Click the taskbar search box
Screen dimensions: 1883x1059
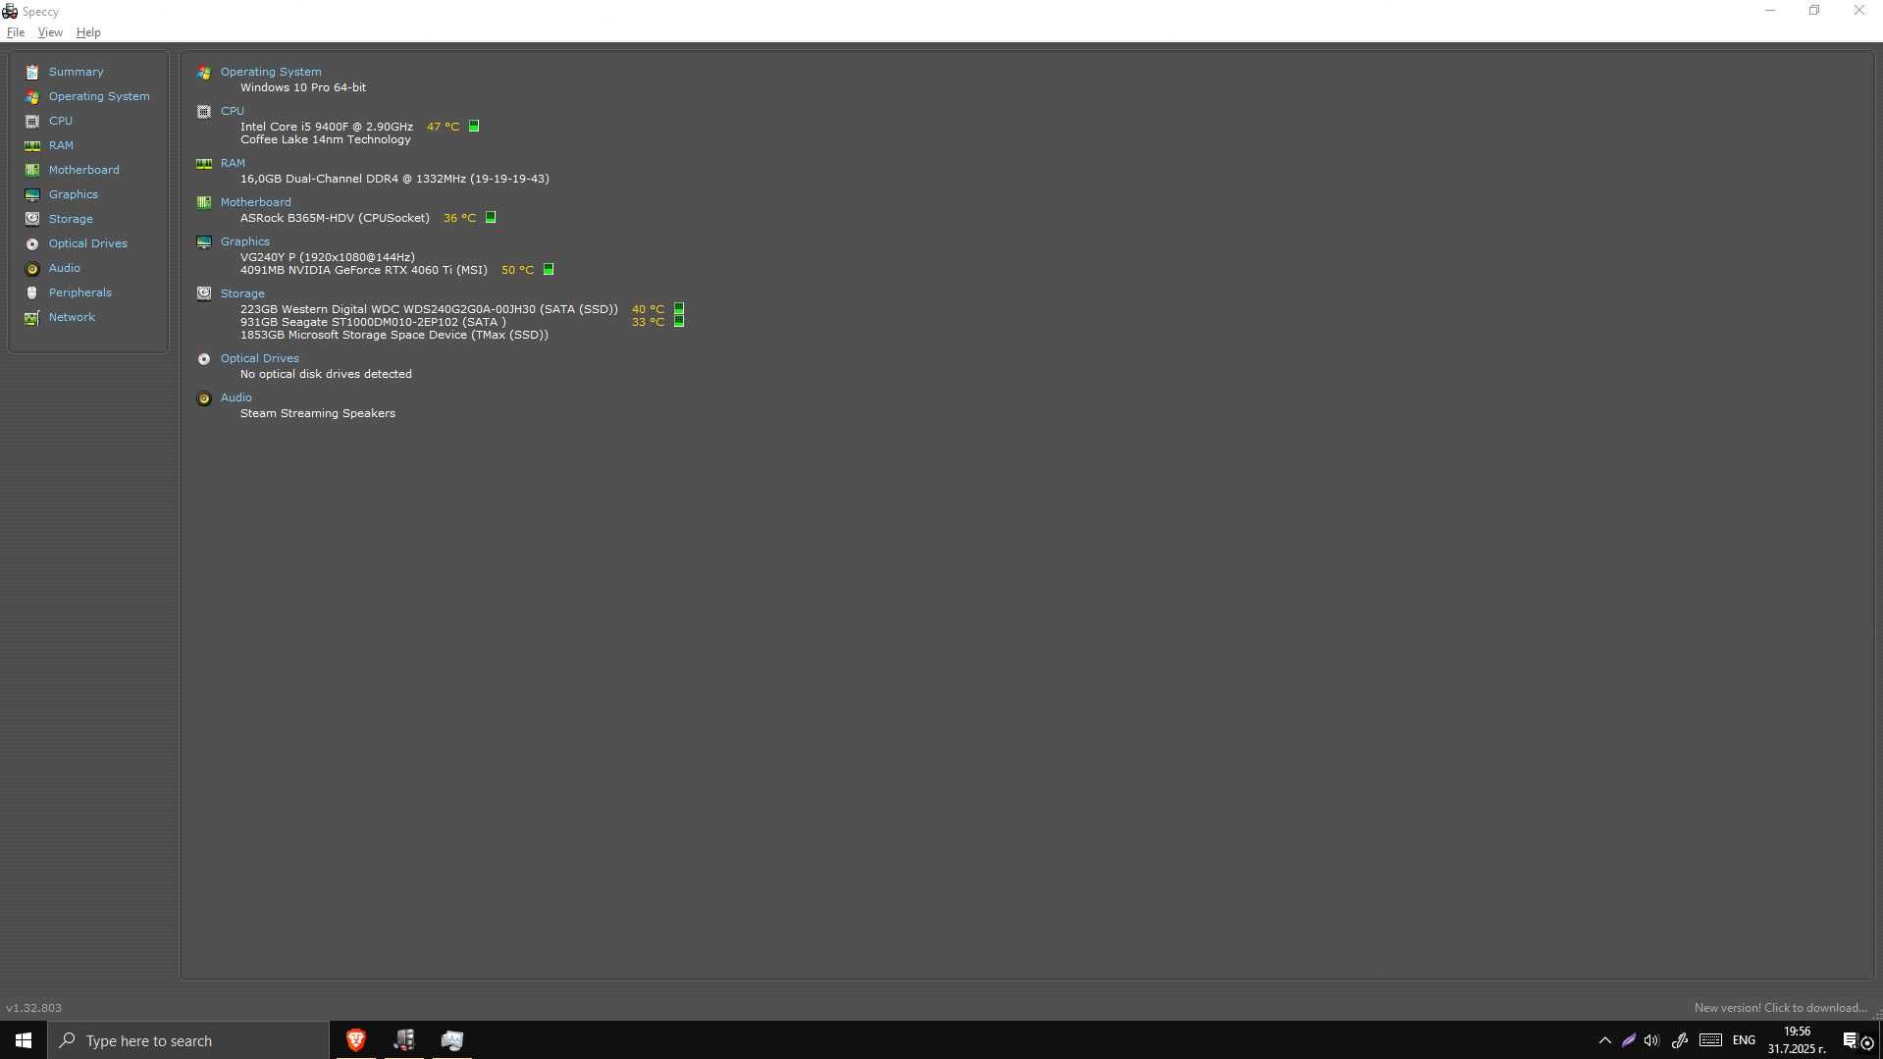(x=188, y=1040)
